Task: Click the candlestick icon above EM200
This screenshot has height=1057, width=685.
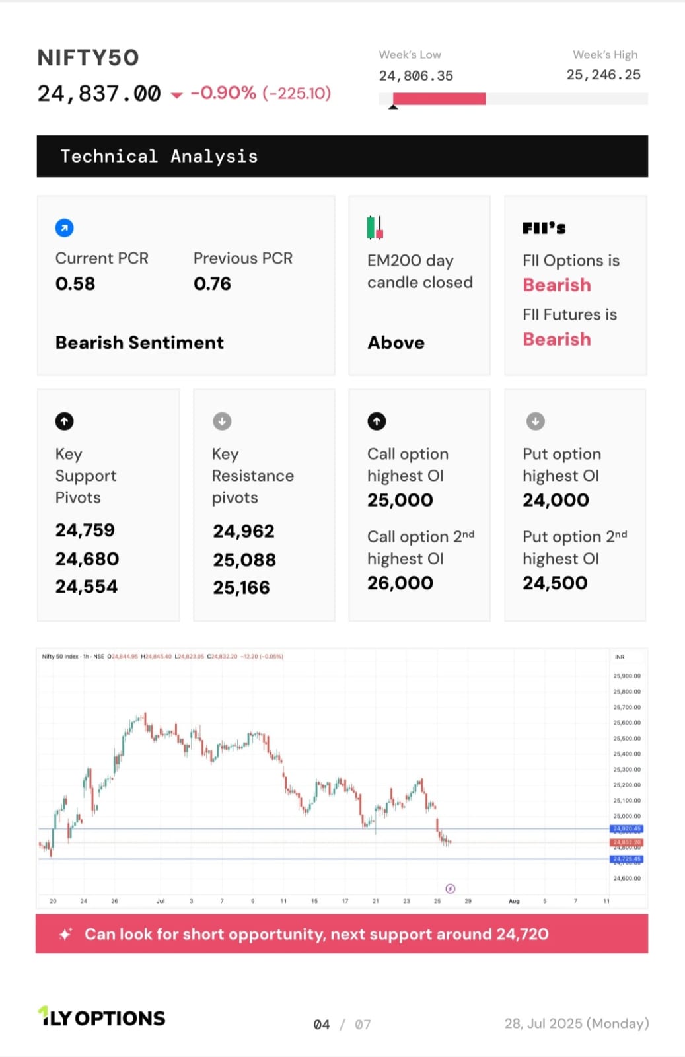Action: 375,227
